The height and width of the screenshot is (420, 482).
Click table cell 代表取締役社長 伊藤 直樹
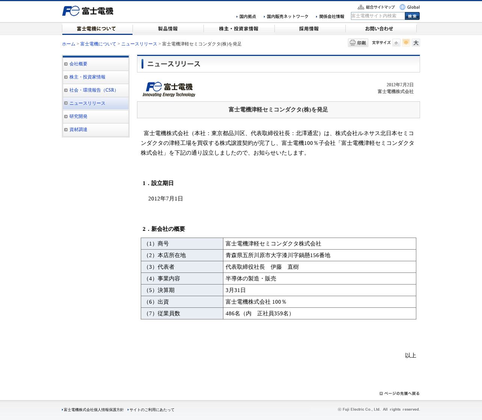tap(319, 267)
